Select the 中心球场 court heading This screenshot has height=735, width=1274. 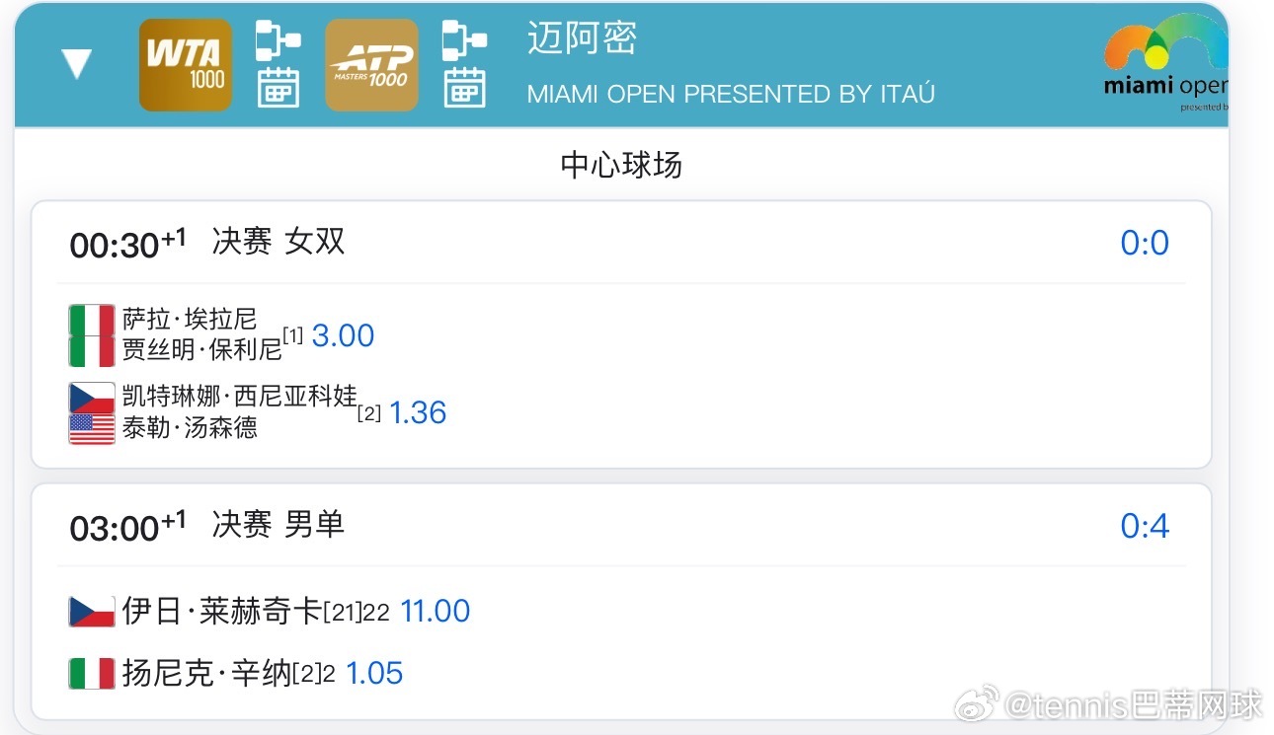621,165
